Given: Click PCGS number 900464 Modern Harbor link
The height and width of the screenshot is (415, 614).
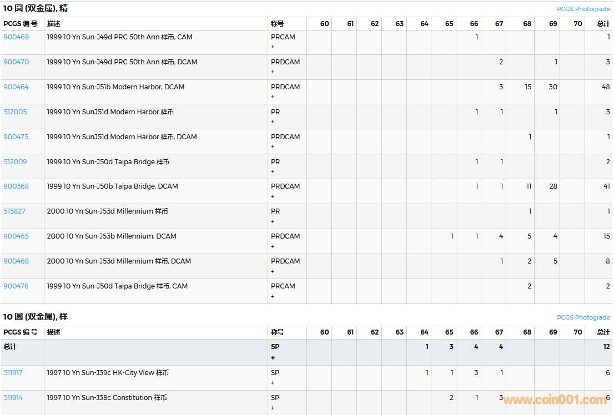Looking at the screenshot, I should point(16,87).
